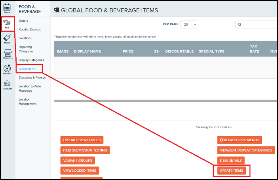Open the Location target icon
This screenshot has height=180, width=278.
7,70
